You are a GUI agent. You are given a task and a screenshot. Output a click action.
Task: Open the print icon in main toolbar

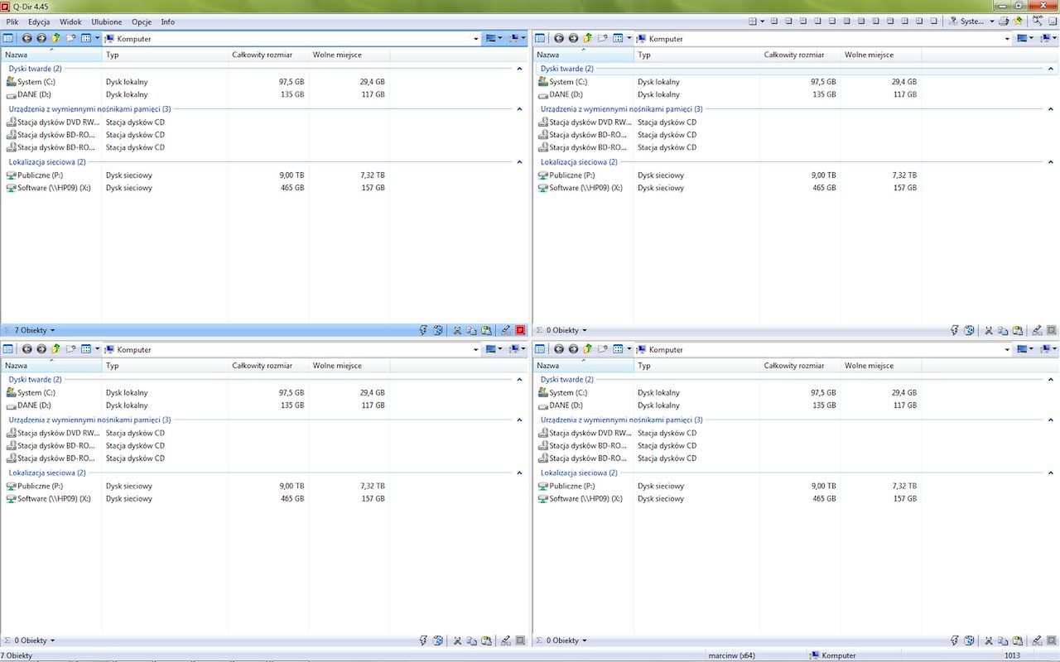(x=1004, y=22)
